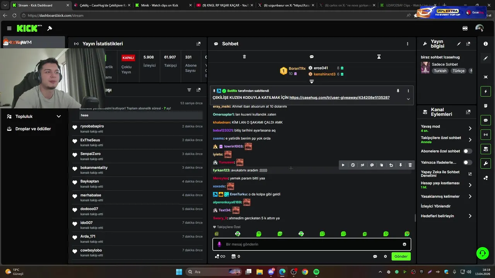This screenshot has height=278, width=495.
Task: Expand the Topluluk sidebar section
Action: (x=34, y=116)
